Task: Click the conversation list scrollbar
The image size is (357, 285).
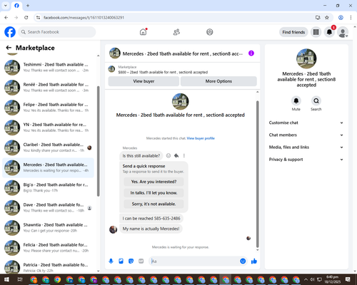Action: tap(98, 141)
